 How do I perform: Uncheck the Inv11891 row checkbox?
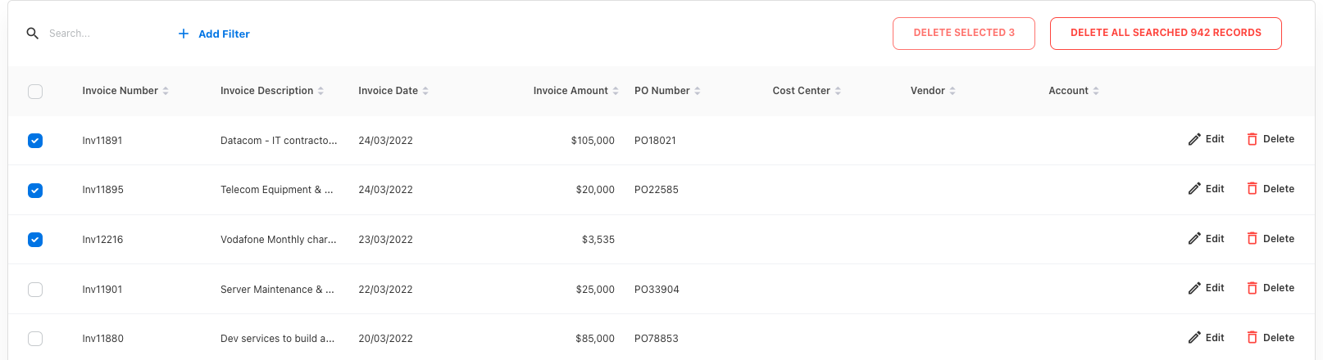[x=35, y=141]
